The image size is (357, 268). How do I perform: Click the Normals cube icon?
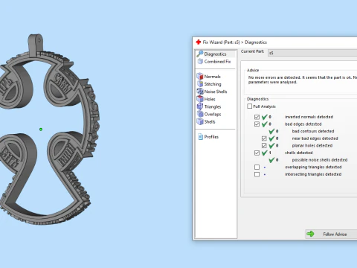click(x=200, y=76)
